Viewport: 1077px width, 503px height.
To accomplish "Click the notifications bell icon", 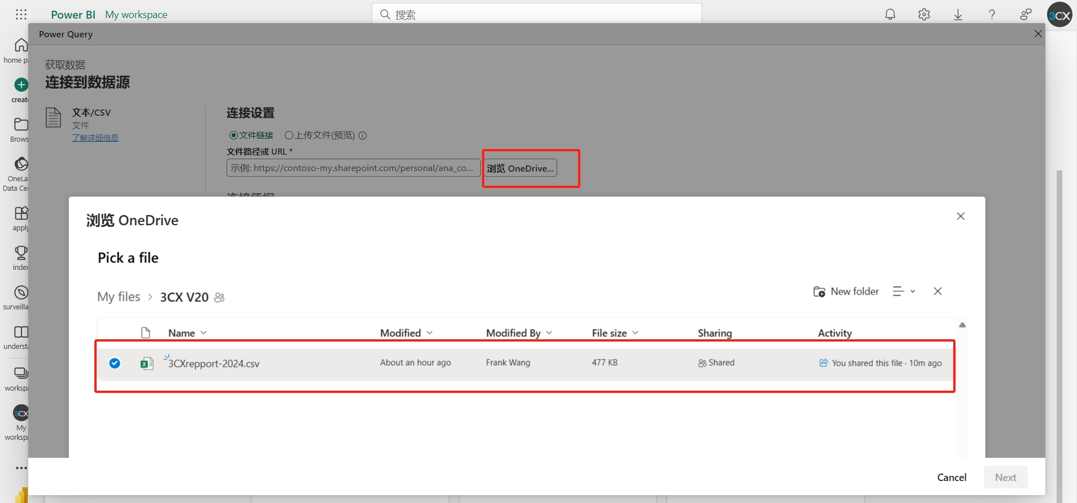I will [x=890, y=15].
